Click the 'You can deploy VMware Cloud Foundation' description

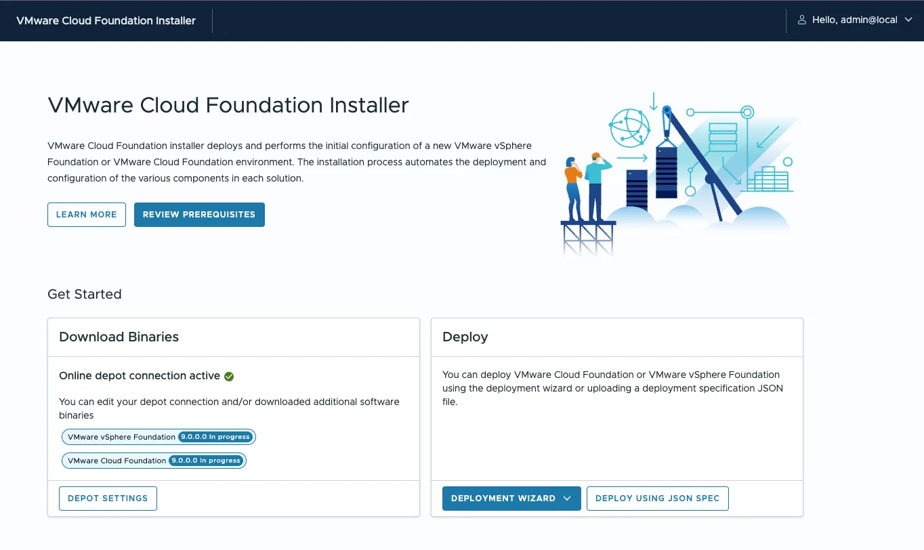[x=611, y=388]
